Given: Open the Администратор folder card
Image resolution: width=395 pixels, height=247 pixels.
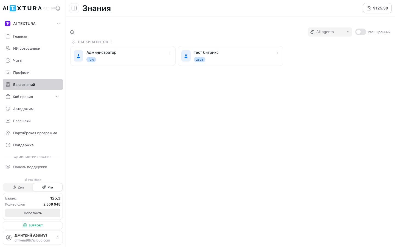Looking at the screenshot, I should 123,56.
